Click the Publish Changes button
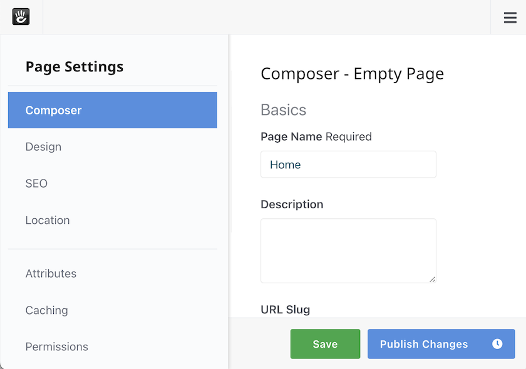 (424, 344)
